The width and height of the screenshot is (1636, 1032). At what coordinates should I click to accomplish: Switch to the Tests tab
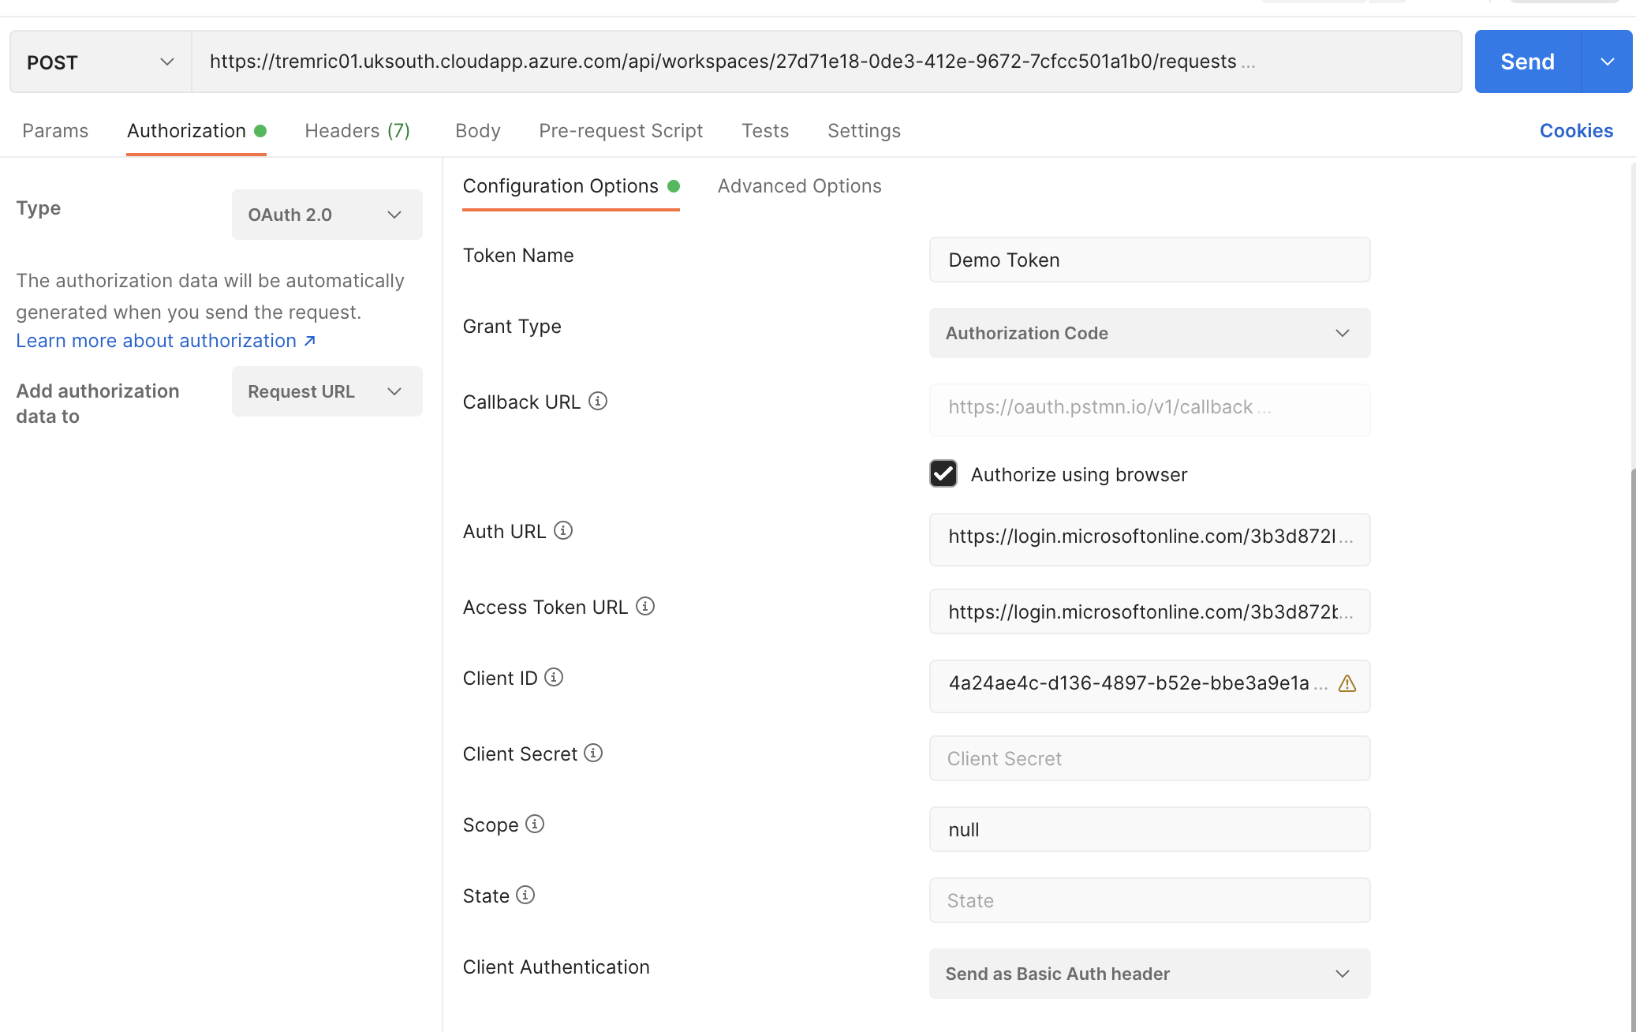pos(764,130)
